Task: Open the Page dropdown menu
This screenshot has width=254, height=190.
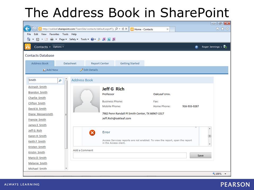Action: (63, 39)
